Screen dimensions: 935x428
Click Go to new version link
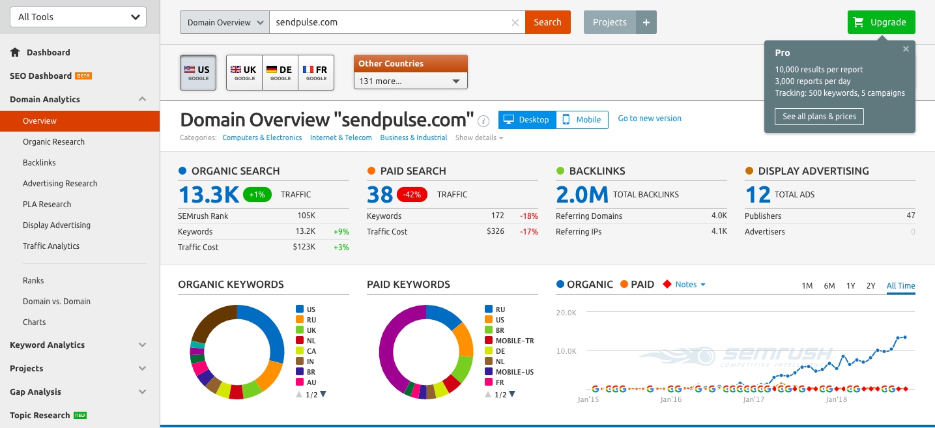pos(650,119)
